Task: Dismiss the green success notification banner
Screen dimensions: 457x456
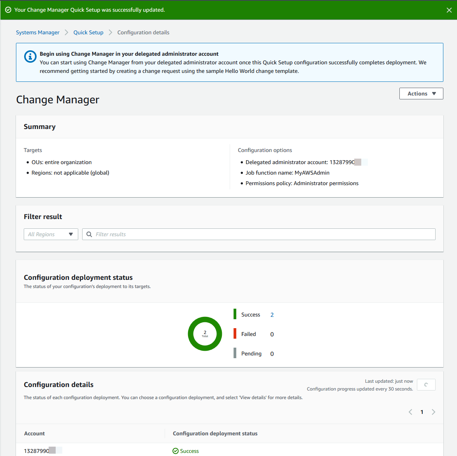Action: 449,10
